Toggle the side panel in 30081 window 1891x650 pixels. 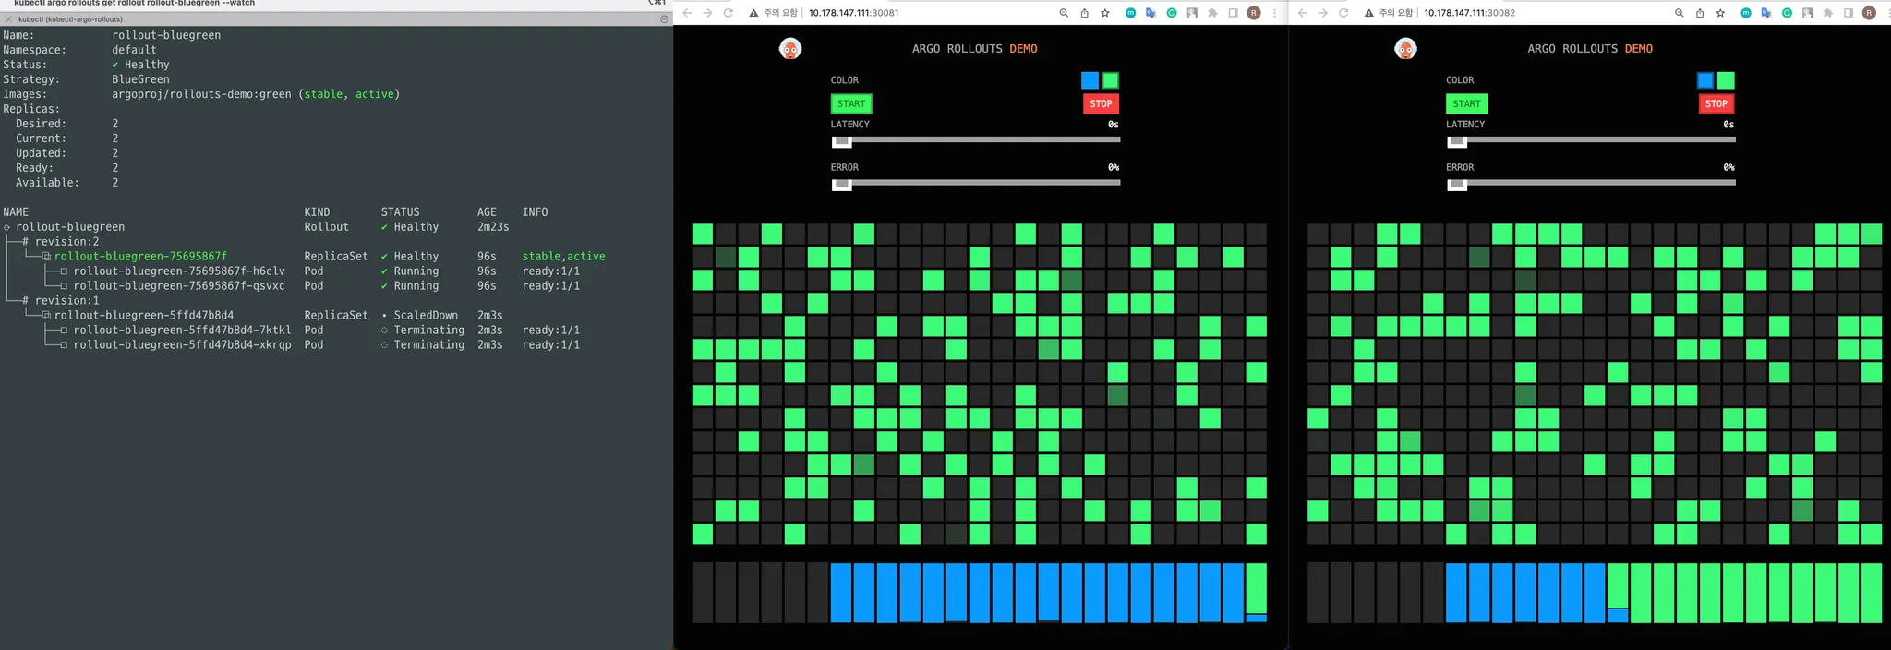pos(1233,13)
